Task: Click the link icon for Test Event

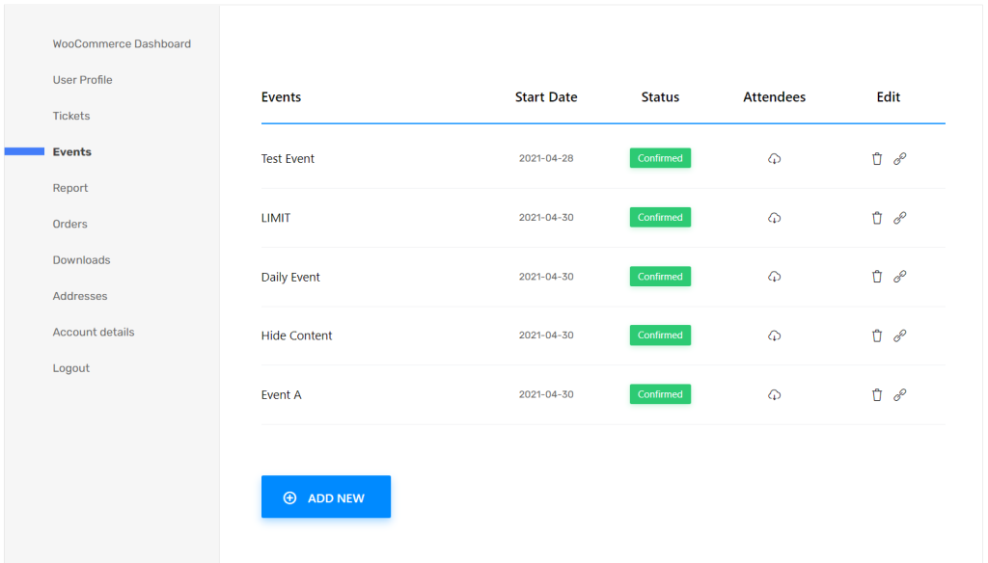Action: coord(900,158)
